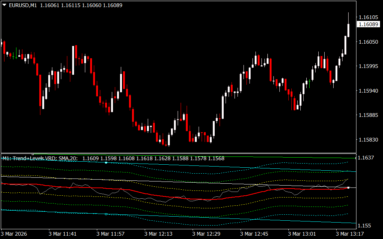Image resolution: width=383 pixels, height=239 pixels.
Task: Click the thick red SMA line in indicator window
Action: tap(187, 198)
